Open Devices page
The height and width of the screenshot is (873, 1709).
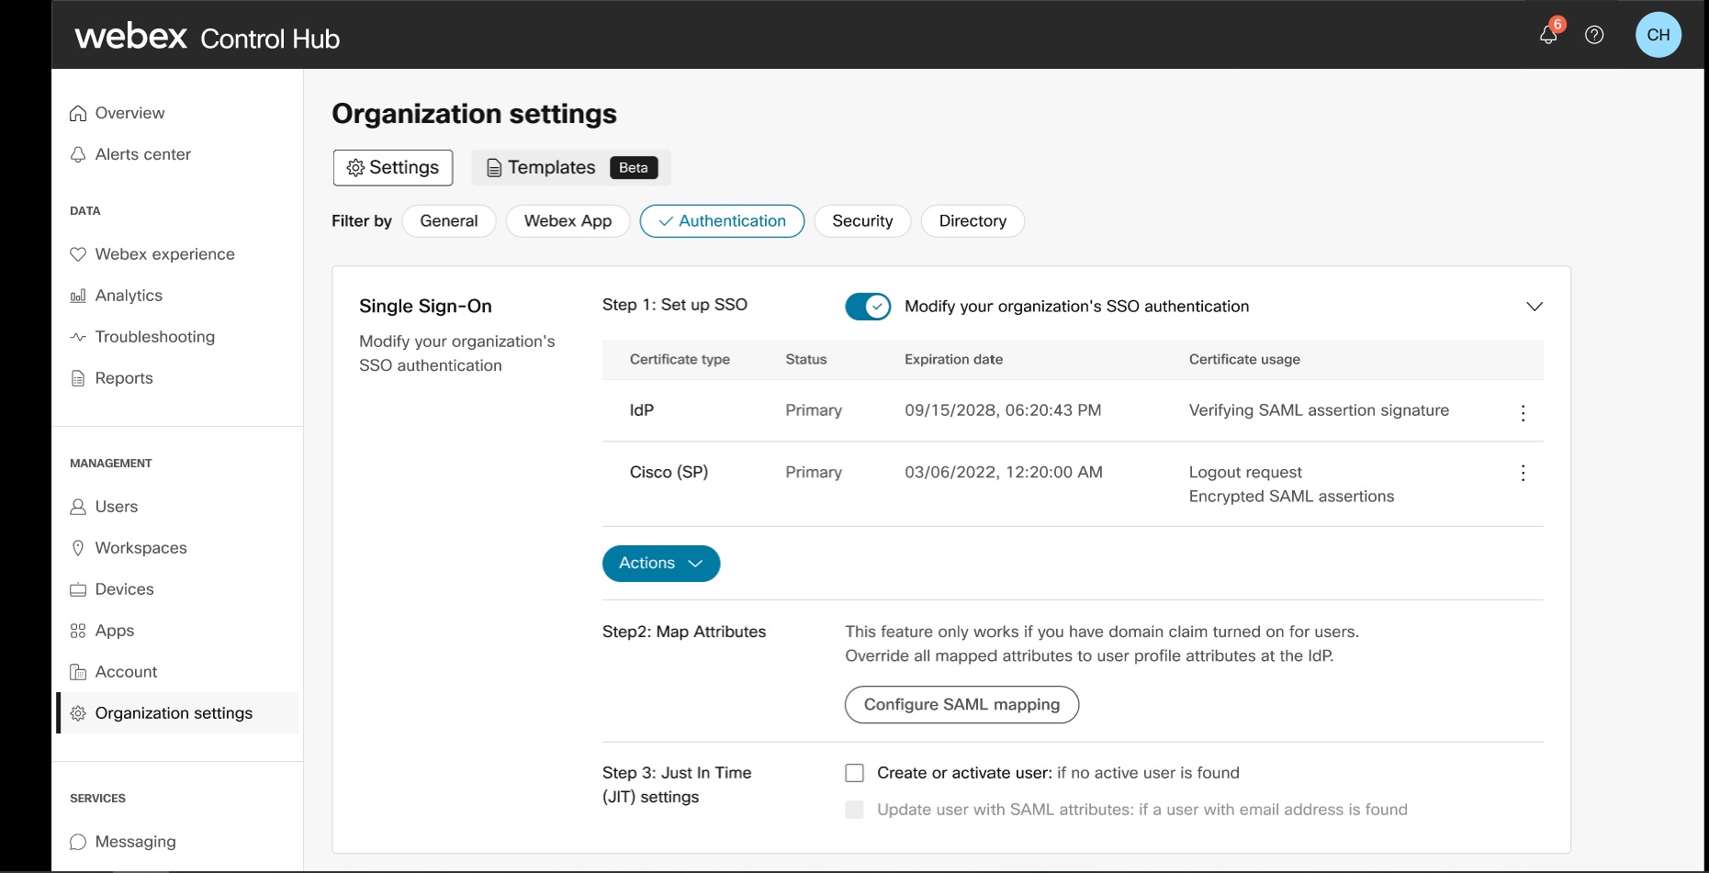point(125,589)
